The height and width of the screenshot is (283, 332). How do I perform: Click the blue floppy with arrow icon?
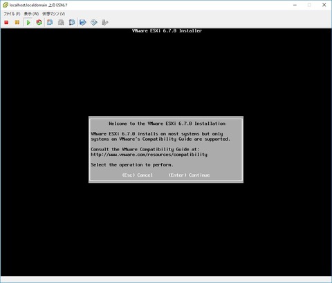point(83,23)
